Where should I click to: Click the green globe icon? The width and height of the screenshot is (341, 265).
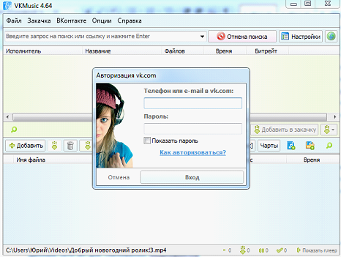coord(331,37)
